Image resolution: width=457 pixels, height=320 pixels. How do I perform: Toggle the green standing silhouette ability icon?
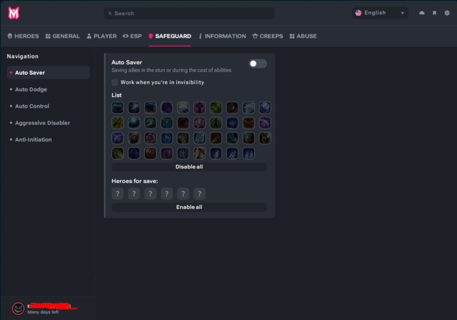(x=216, y=123)
